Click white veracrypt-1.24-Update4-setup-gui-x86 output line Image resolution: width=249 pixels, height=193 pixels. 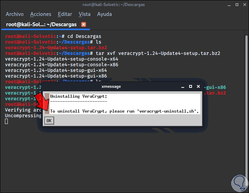tap(56, 76)
